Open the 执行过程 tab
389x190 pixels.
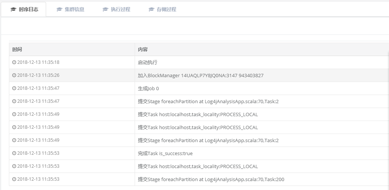tap(120, 10)
